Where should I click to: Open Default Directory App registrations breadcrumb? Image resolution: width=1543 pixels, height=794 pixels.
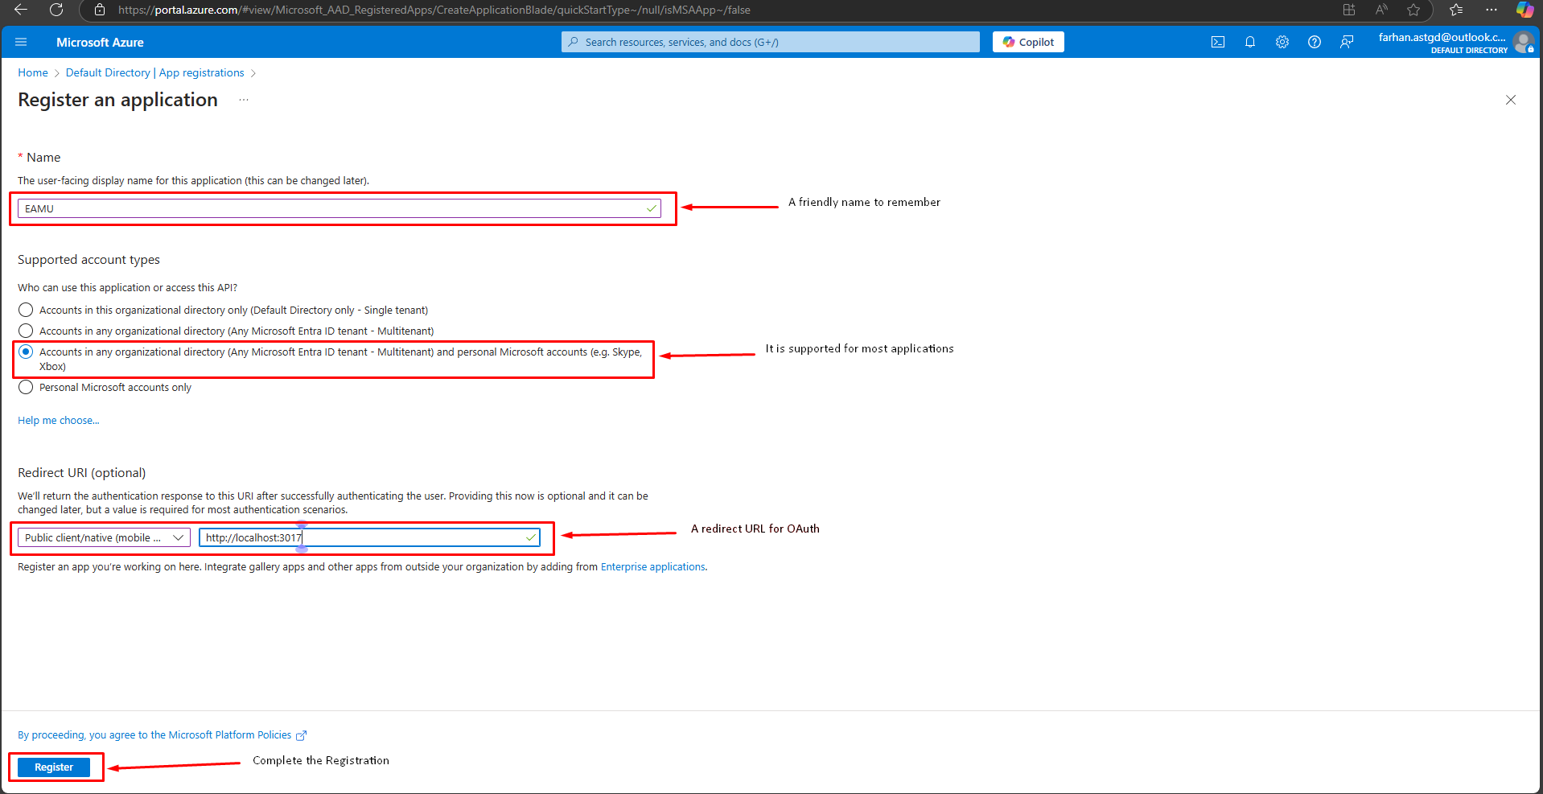point(154,72)
